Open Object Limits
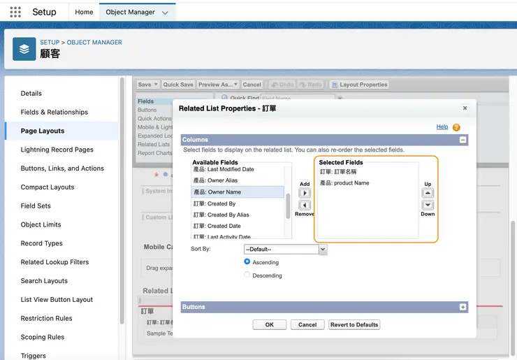 [41, 224]
